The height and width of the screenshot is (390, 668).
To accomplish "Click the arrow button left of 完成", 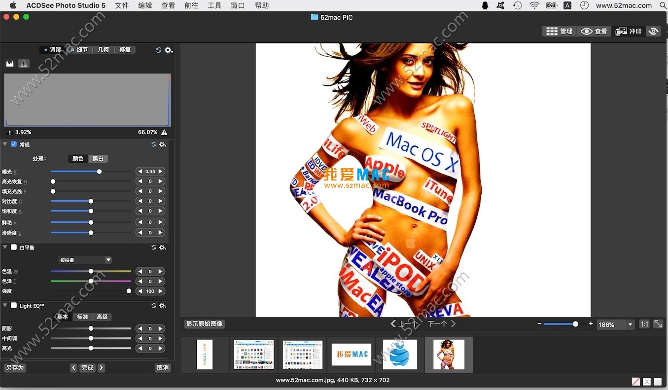I will click(x=74, y=368).
